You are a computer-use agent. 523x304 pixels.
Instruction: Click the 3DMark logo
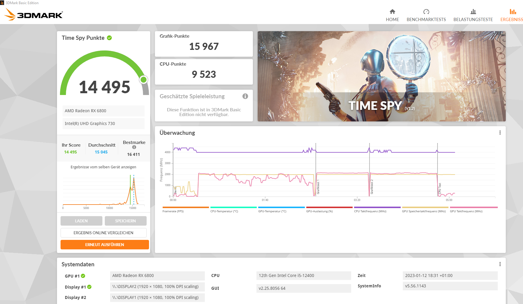click(34, 15)
